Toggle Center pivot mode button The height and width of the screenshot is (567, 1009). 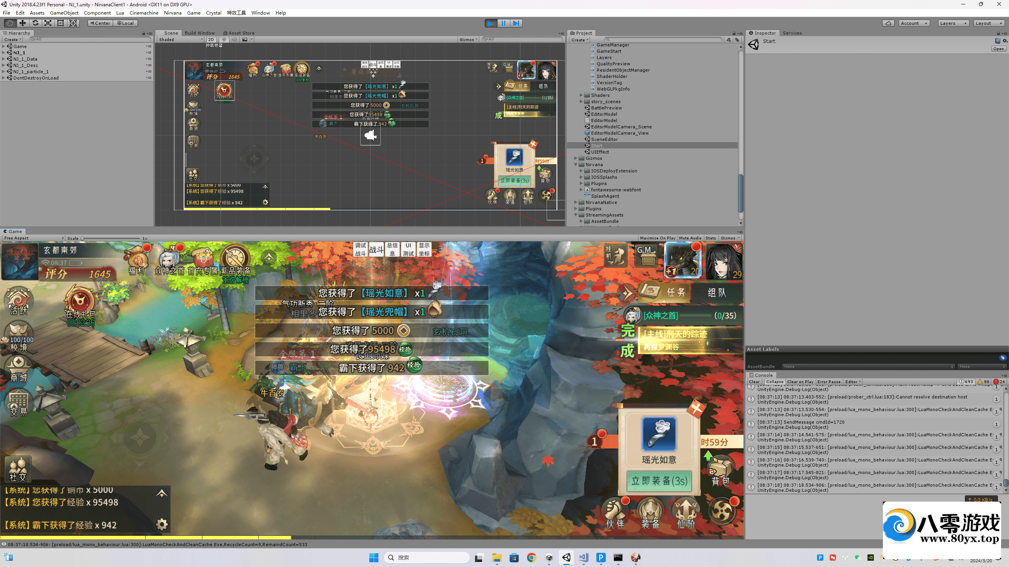click(100, 23)
